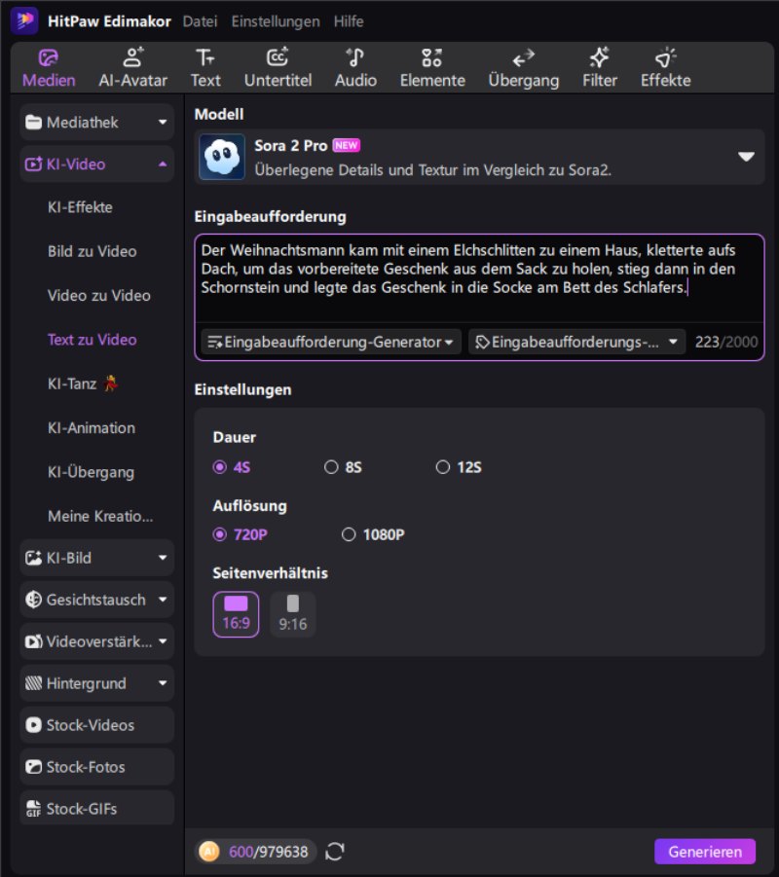This screenshot has height=877, width=779.
Task: Open the Einstellungen menu
Action: 277,21
